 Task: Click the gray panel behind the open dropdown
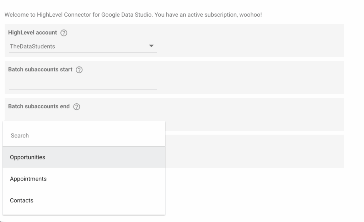(x=254, y=151)
